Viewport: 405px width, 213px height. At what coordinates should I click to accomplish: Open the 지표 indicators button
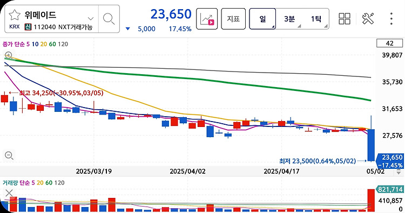pos(233,19)
